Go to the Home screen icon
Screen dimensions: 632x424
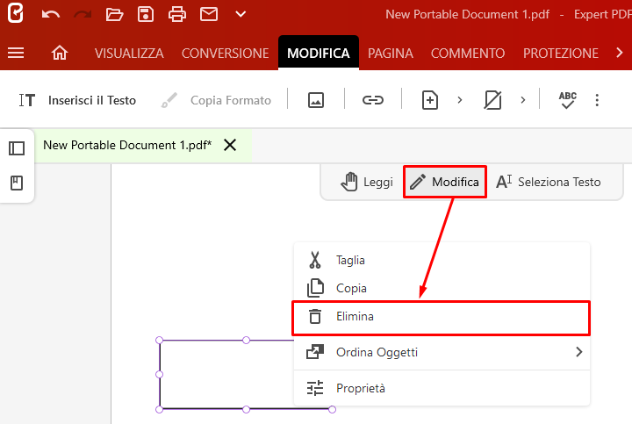[x=60, y=53]
